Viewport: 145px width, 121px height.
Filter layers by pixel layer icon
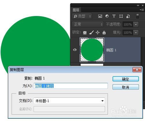point(100,16)
